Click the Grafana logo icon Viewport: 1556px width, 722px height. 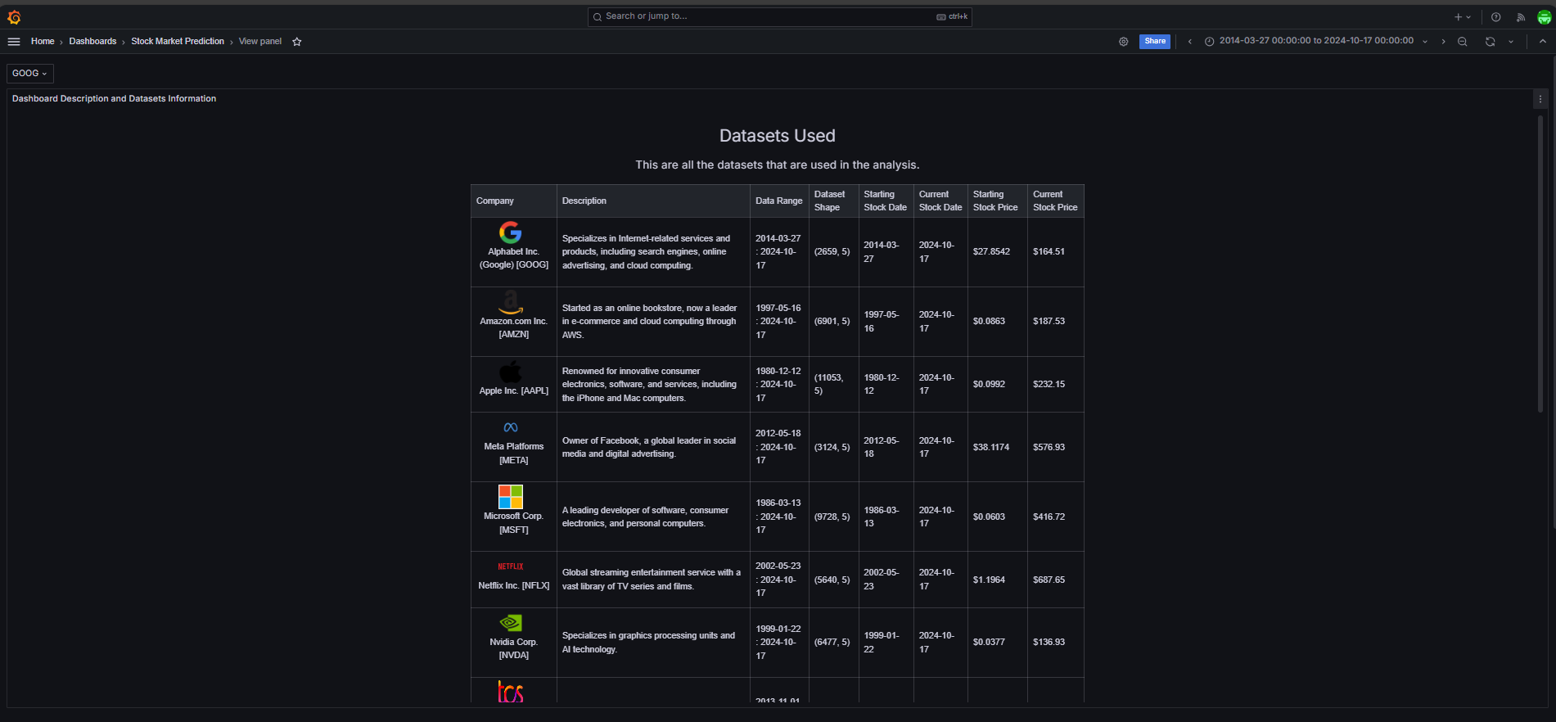(14, 17)
